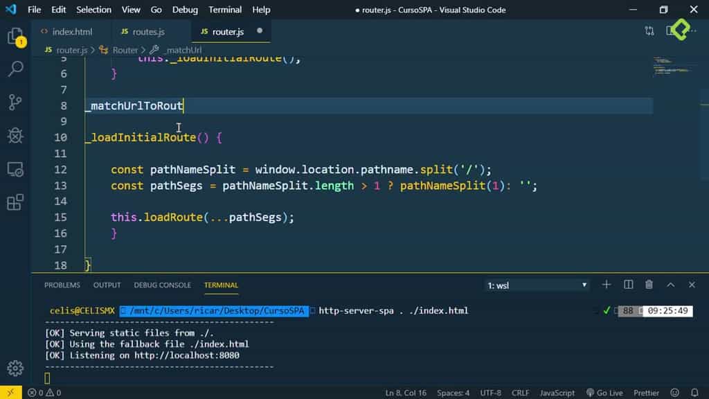
Task: Click the feedback smiley icon
Action: tap(674, 393)
